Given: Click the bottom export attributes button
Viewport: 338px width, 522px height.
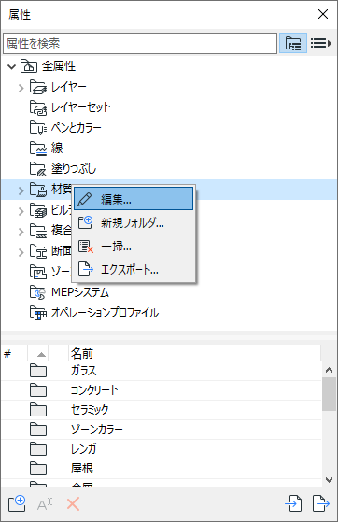Looking at the screenshot, I should coord(321,503).
